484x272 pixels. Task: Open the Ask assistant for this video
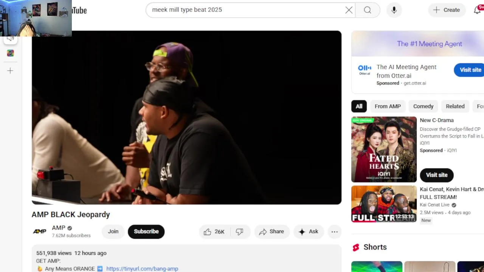click(x=309, y=232)
